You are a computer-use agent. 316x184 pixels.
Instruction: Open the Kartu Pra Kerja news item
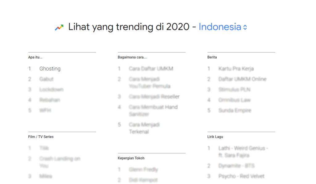point(236,69)
